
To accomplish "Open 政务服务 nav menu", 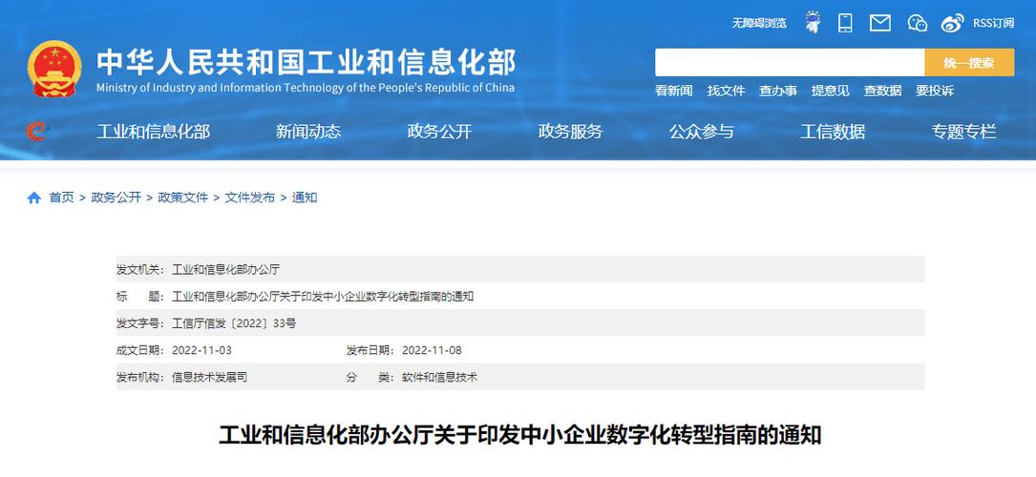I will point(570,132).
